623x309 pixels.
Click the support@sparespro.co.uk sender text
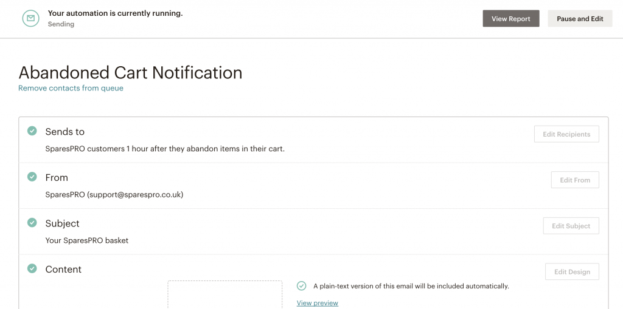(135, 195)
